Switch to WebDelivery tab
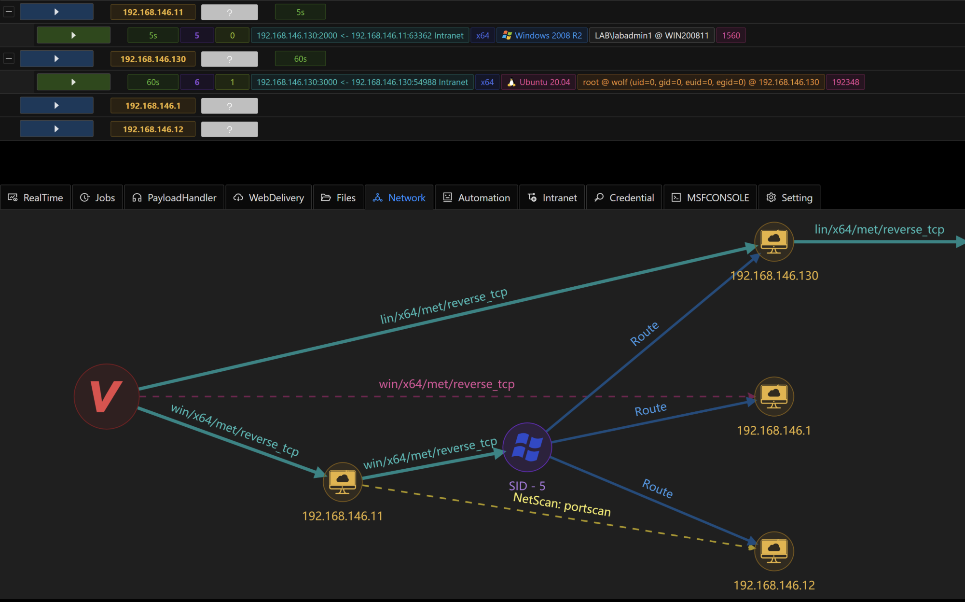This screenshot has width=965, height=602. [269, 197]
